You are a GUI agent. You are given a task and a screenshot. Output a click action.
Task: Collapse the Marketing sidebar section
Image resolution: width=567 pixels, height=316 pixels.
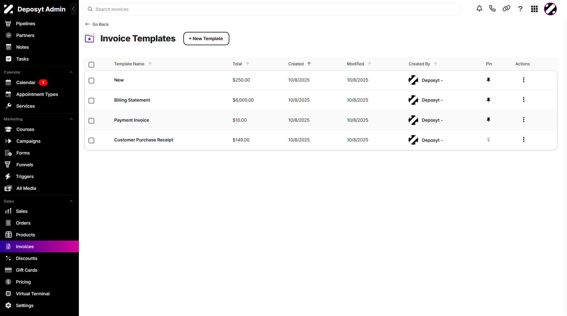point(71,119)
